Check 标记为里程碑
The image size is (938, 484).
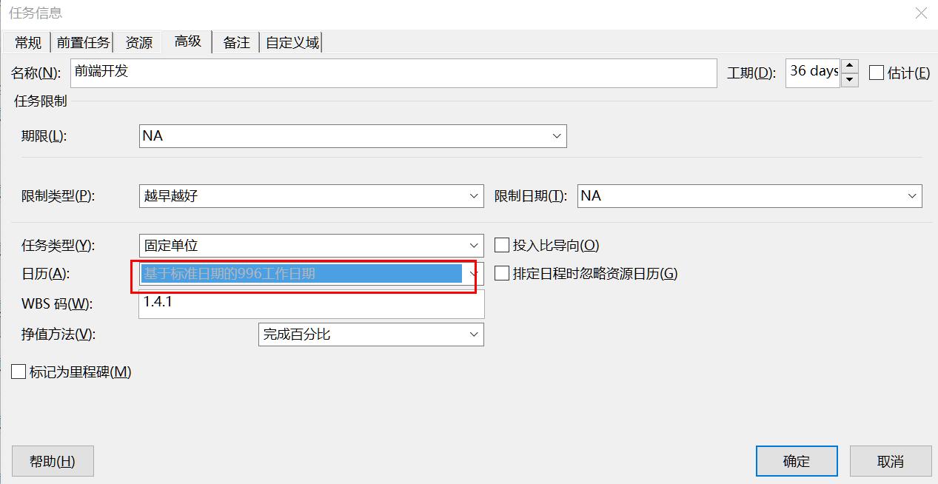[19, 372]
